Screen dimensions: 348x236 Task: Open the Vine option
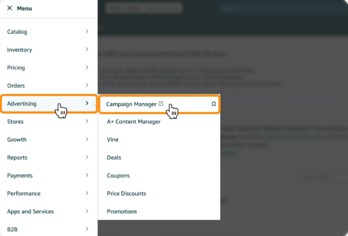(x=113, y=139)
